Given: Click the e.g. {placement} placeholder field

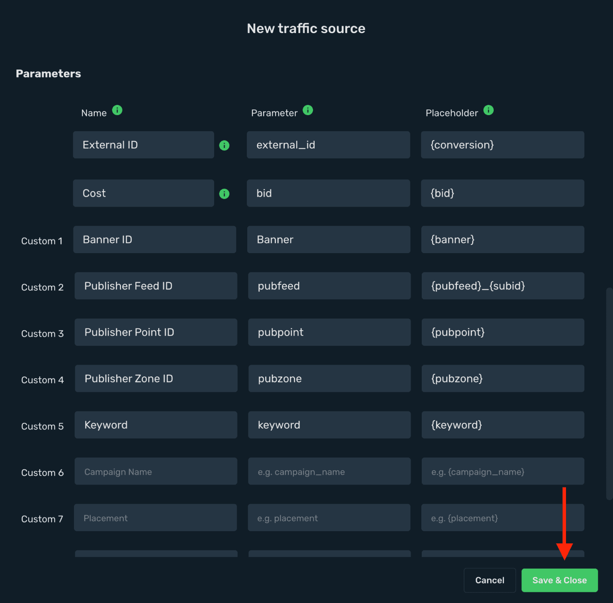Looking at the screenshot, I should point(503,518).
